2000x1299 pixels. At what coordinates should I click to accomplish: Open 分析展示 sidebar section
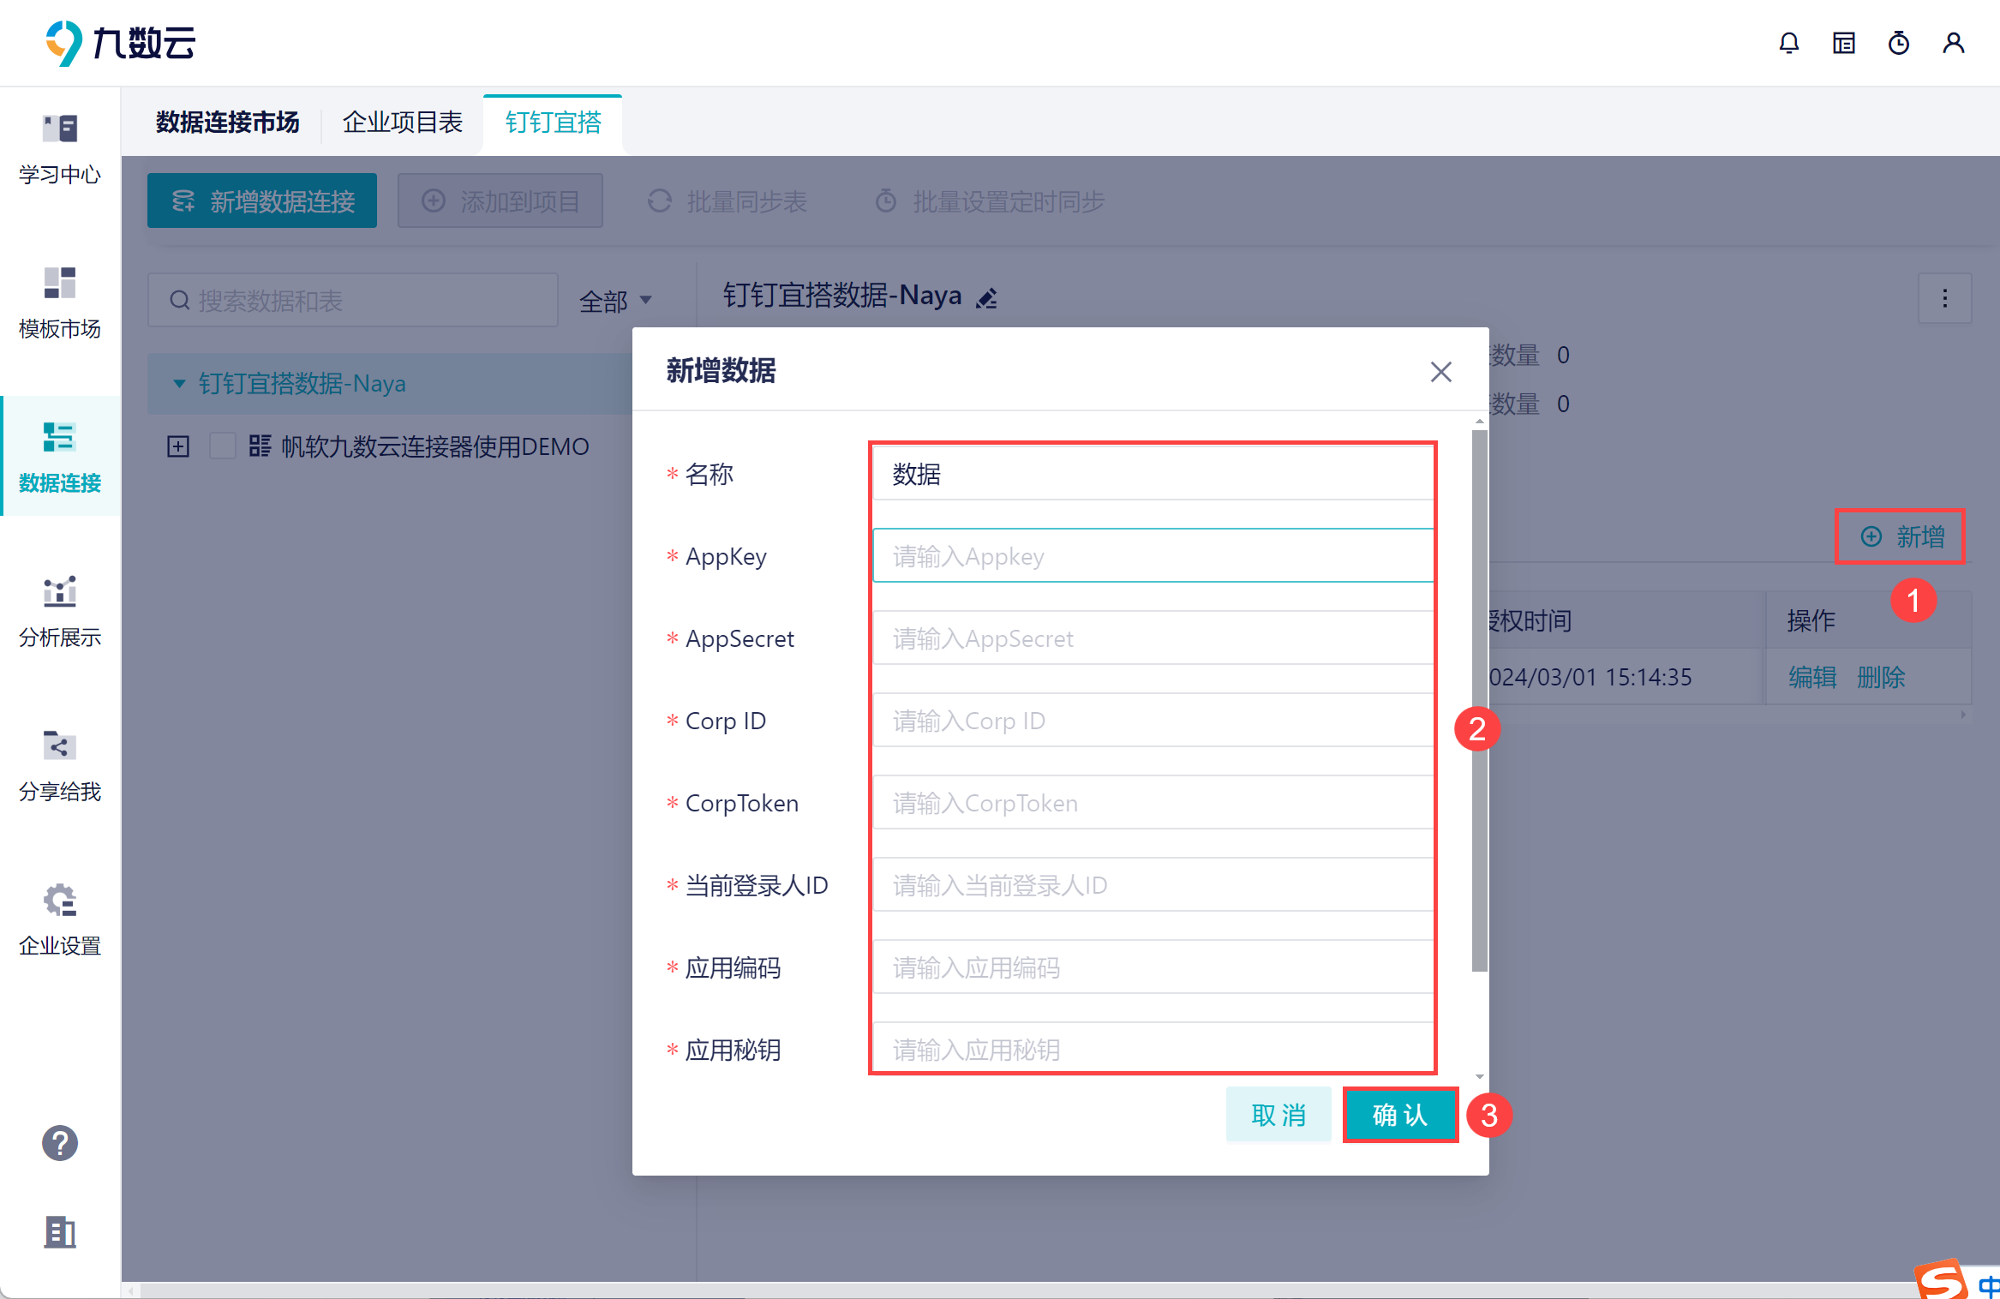tap(60, 611)
